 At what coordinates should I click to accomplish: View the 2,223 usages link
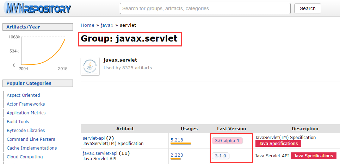[177, 155]
